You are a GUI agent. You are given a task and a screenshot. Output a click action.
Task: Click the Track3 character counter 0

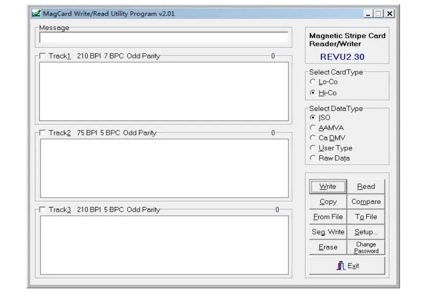click(x=277, y=210)
